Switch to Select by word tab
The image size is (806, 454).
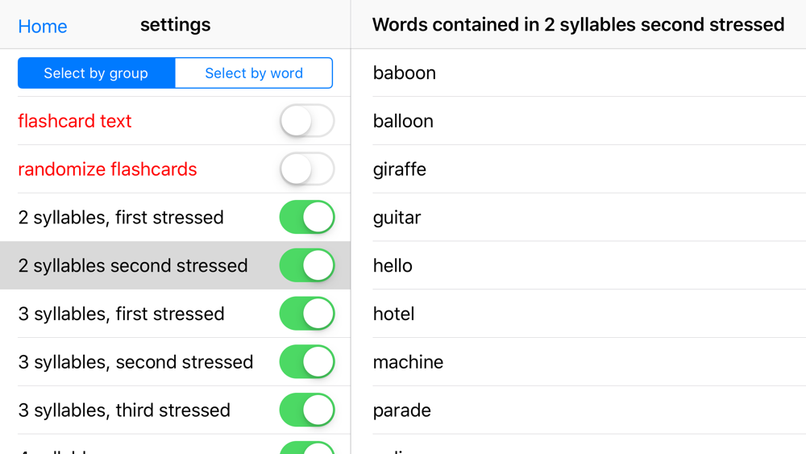click(254, 73)
